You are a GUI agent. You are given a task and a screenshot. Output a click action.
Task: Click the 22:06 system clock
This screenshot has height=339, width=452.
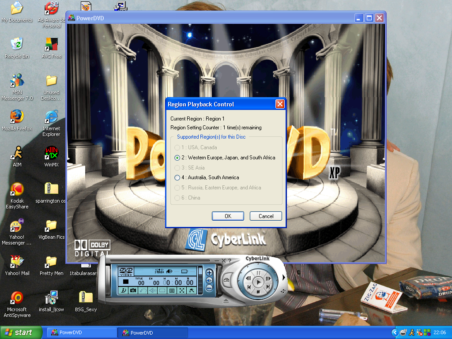point(440,333)
